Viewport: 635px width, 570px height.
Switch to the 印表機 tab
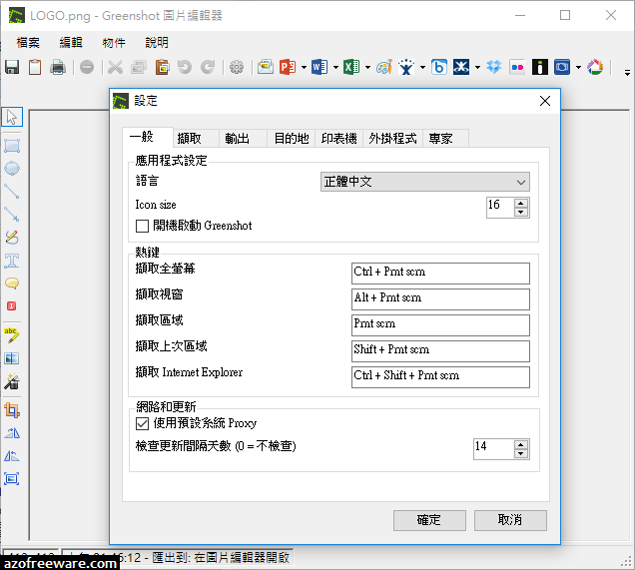(x=338, y=139)
